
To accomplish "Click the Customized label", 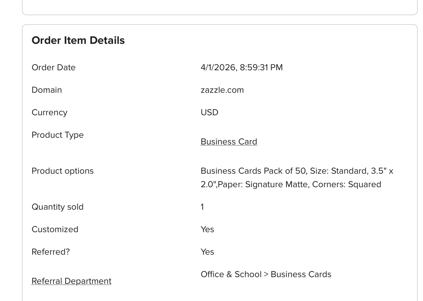I will pos(55,229).
